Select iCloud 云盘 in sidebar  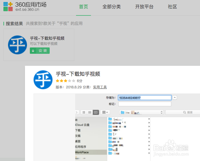tap(82, 125)
